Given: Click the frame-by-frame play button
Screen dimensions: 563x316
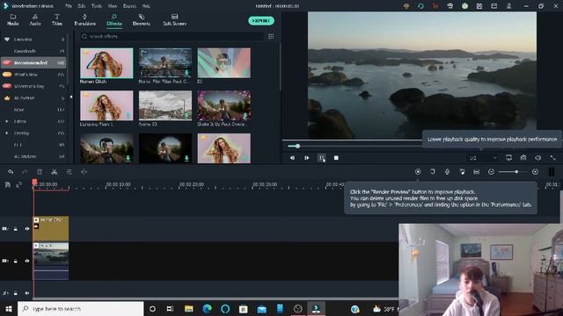Looking at the screenshot, I should pos(307,158).
